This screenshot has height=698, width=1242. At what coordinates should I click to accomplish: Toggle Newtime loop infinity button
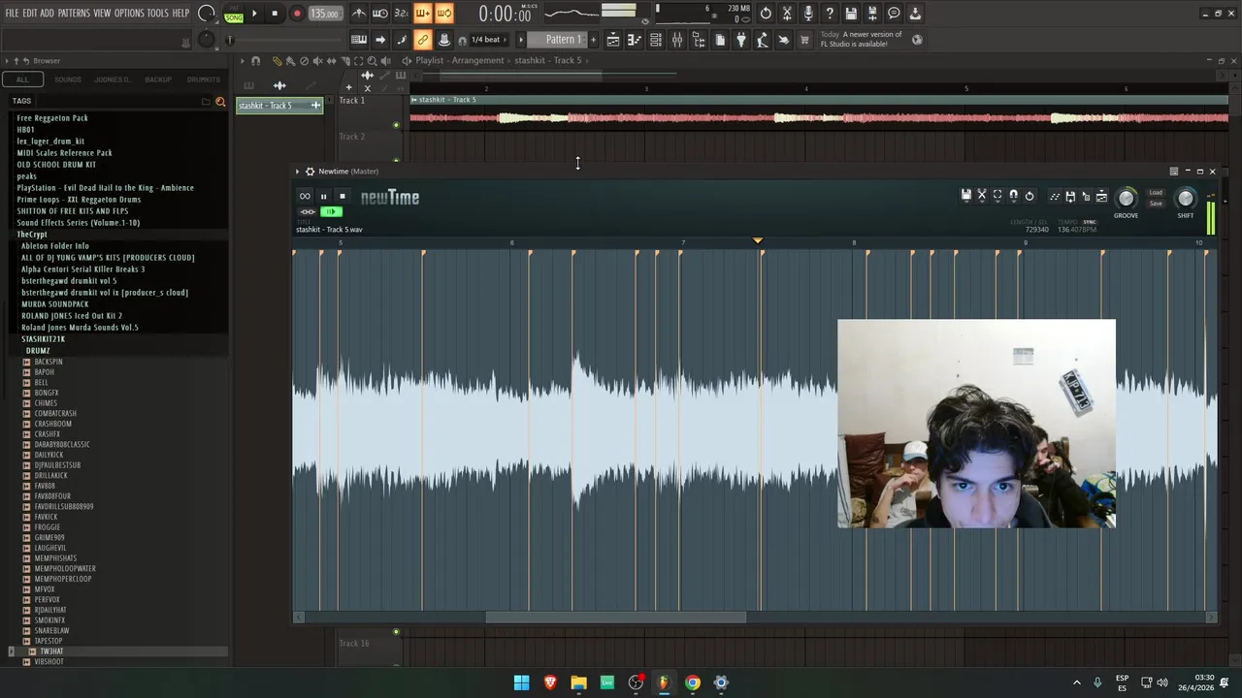click(x=305, y=197)
